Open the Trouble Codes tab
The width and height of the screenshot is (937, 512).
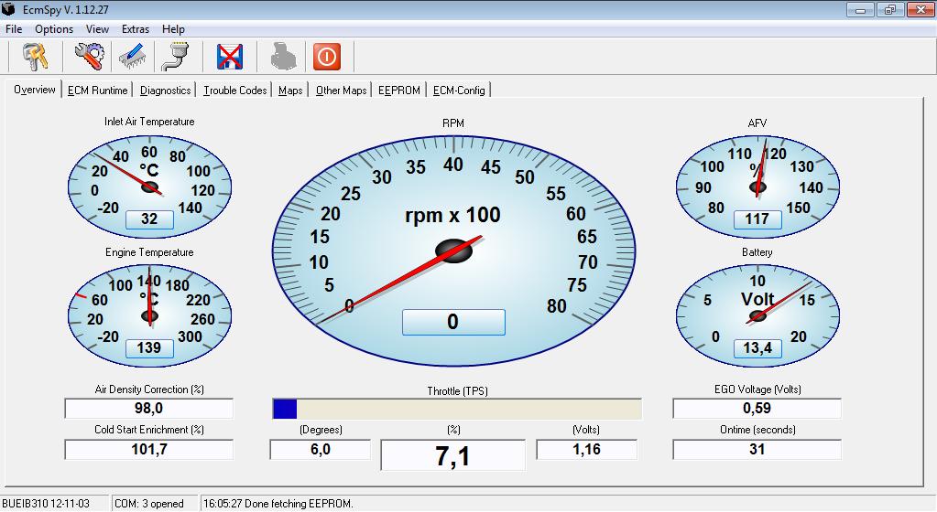pos(235,90)
